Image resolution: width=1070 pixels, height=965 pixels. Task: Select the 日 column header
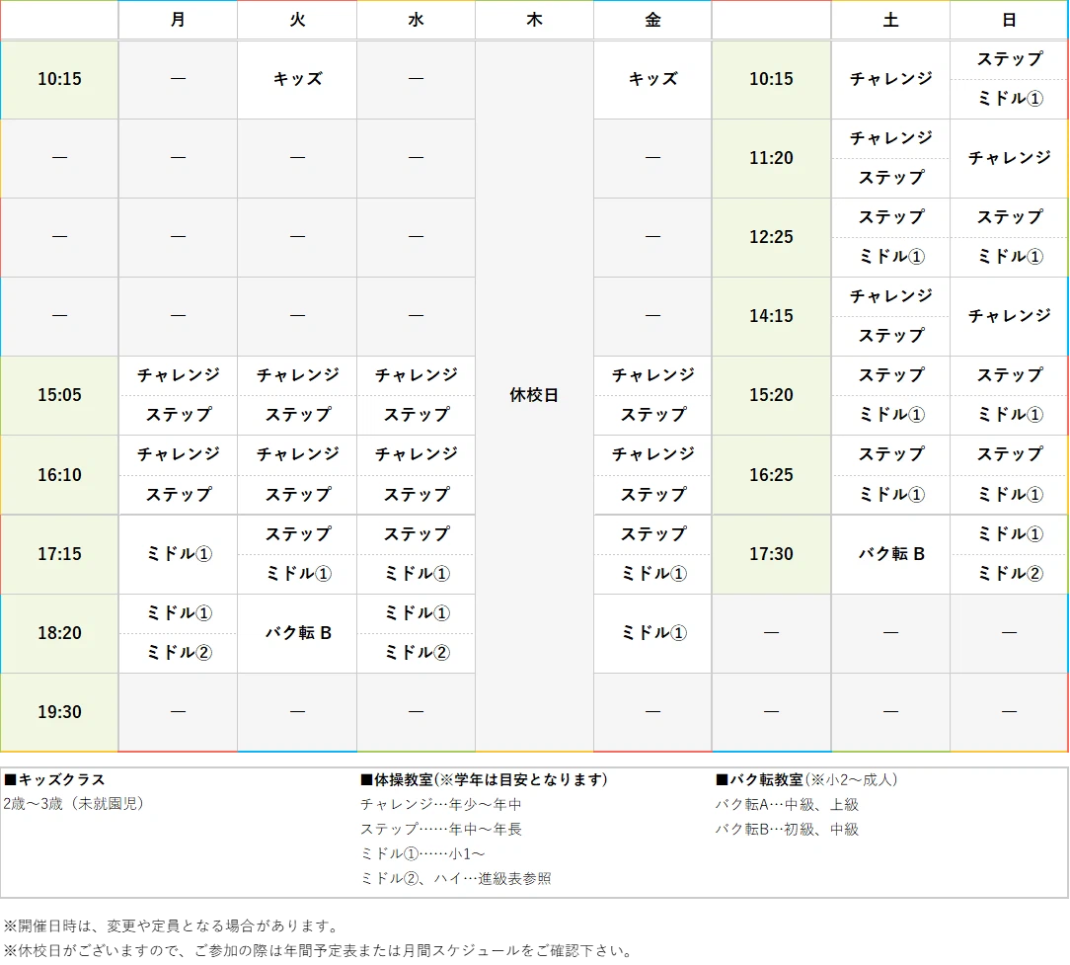(x=1009, y=20)
